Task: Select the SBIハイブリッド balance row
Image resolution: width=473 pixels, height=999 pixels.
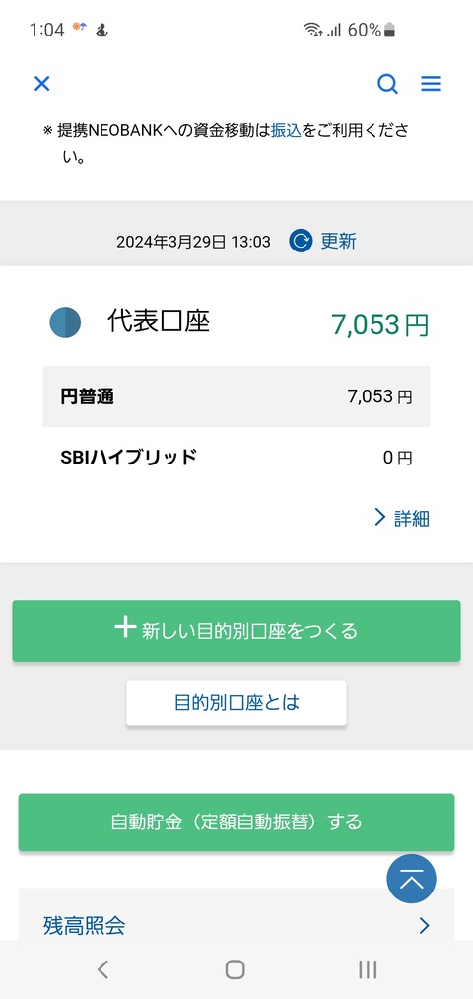Action: point(236,457)
